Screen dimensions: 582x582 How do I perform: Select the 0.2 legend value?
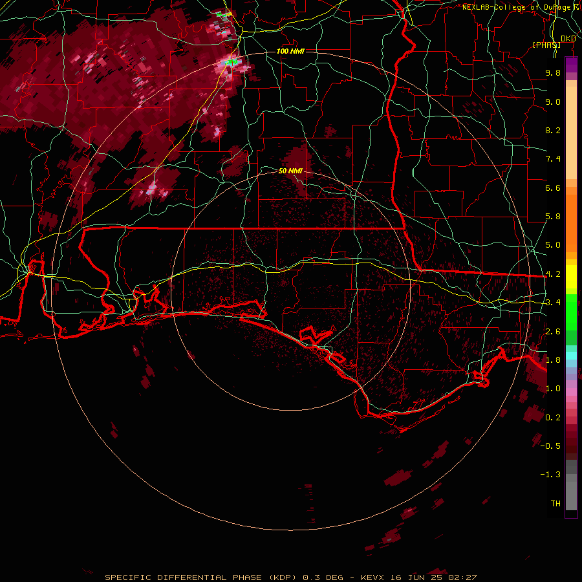[x=553, y=418]
